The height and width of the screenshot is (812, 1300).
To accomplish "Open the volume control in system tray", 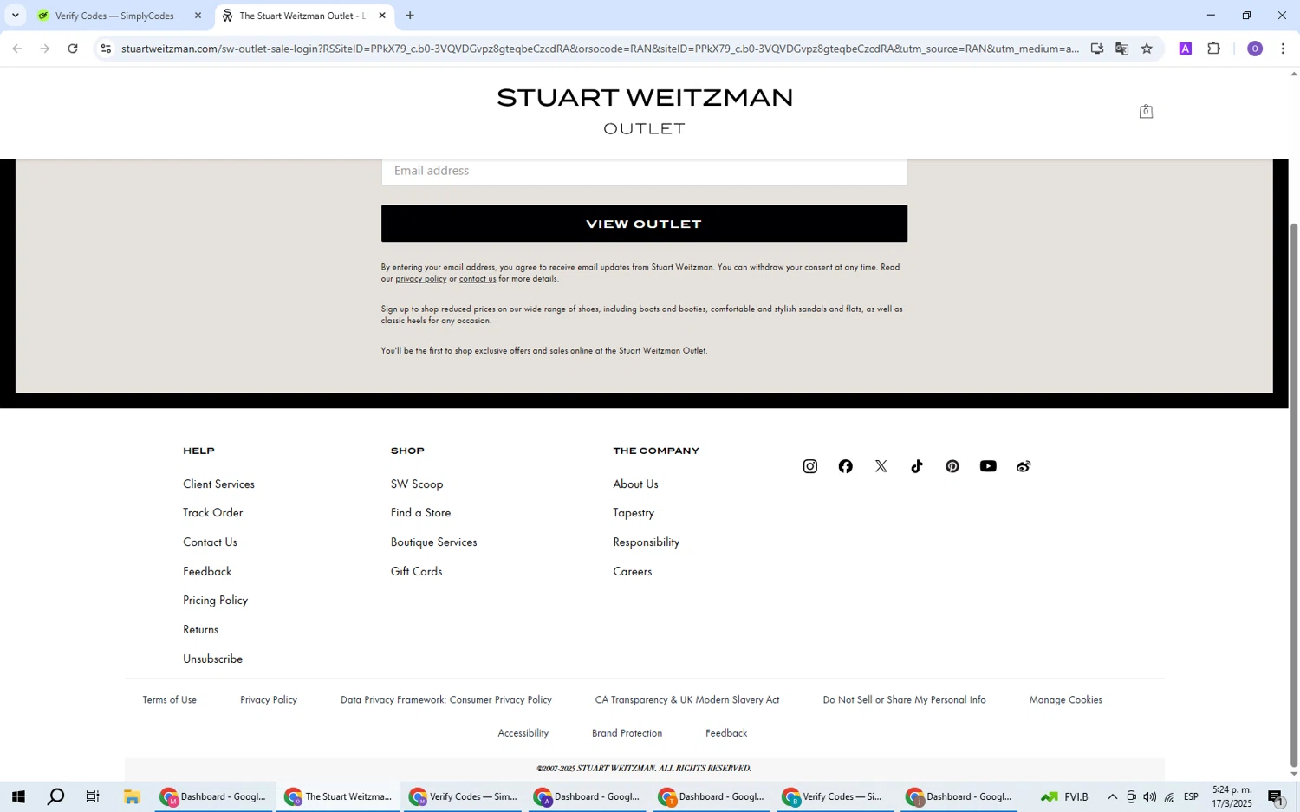I will click(x=1149, y=796).
